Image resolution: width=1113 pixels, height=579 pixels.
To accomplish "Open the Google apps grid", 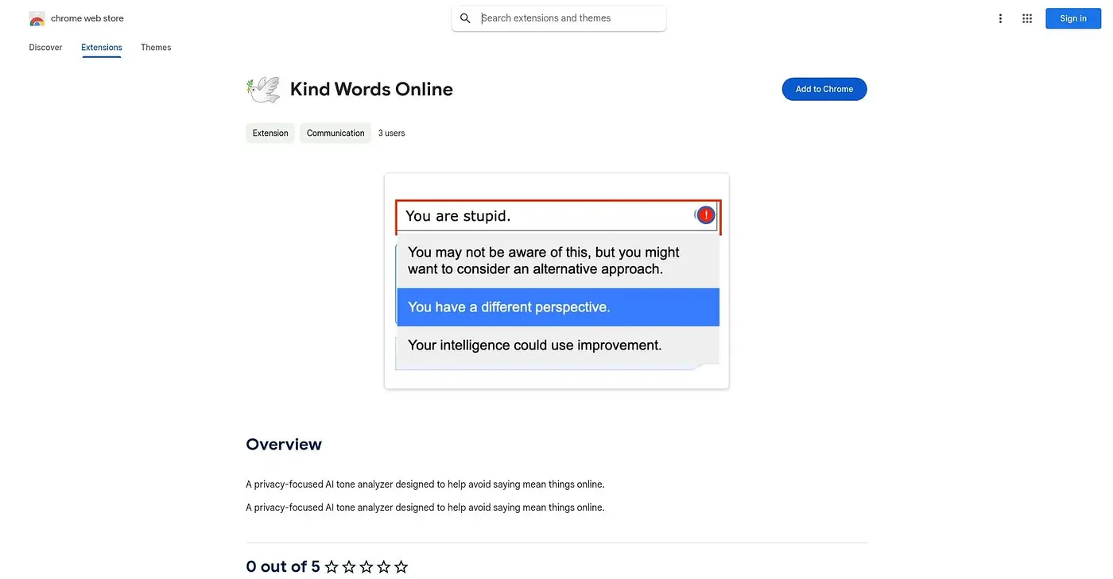I will [x=1027, y=18].
